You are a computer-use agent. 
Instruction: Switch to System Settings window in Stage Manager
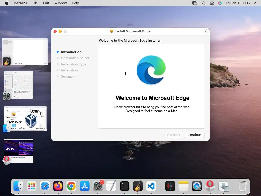click(x=18, y=85)
